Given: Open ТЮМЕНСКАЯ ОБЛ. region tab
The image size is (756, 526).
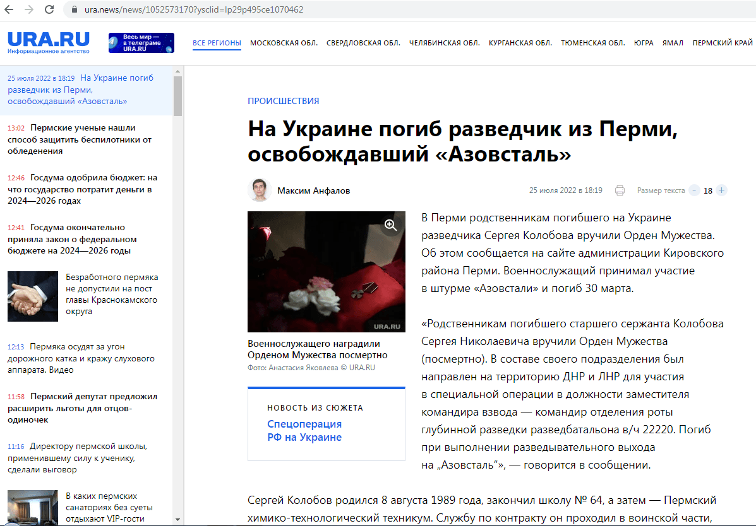Looking at the screenshot, I should (x=593, y=43).
